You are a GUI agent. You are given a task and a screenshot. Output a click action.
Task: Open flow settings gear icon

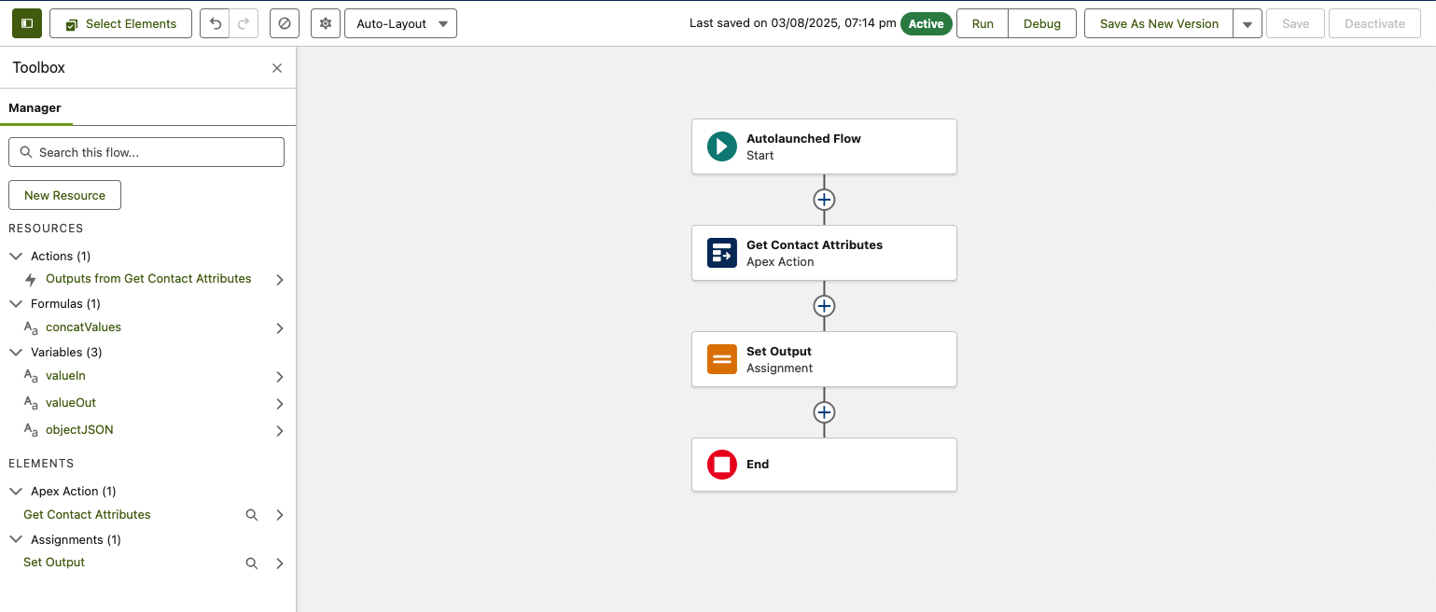click(x=326, y=23)
